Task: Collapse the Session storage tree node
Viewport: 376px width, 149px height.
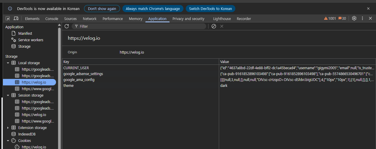Action: point(8,95)
